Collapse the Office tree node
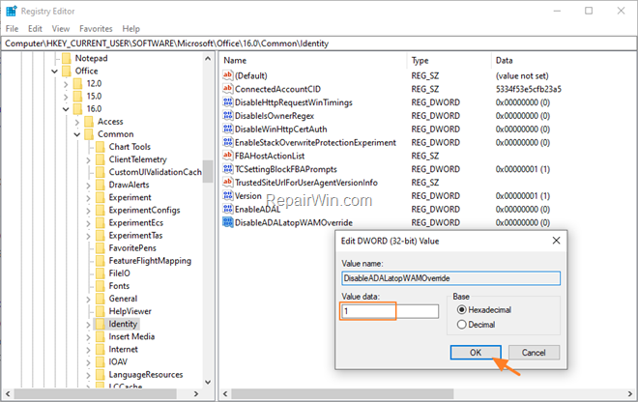 click(54, 72)
